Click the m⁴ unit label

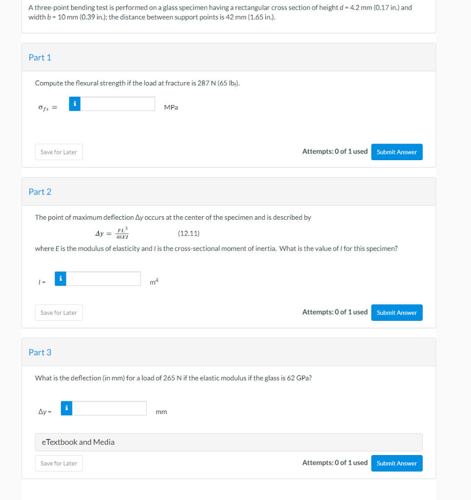154,282
